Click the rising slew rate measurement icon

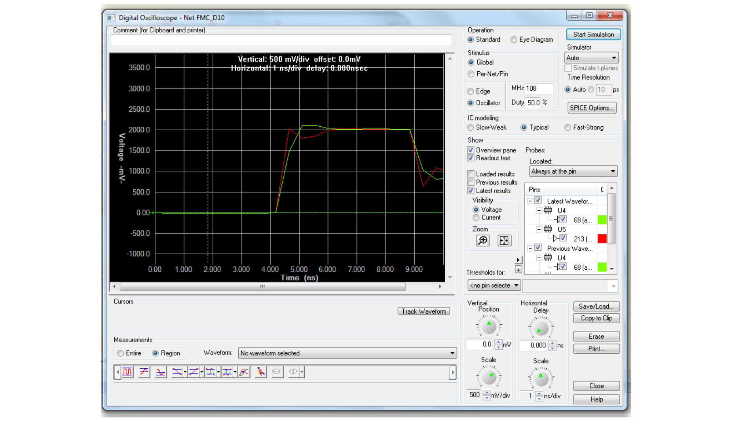click(194, 371)
